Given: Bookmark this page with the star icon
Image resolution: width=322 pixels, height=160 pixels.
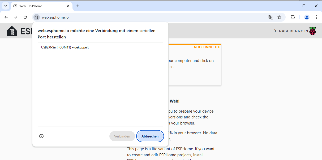Looking at the screenshot, I should (279, 17).
